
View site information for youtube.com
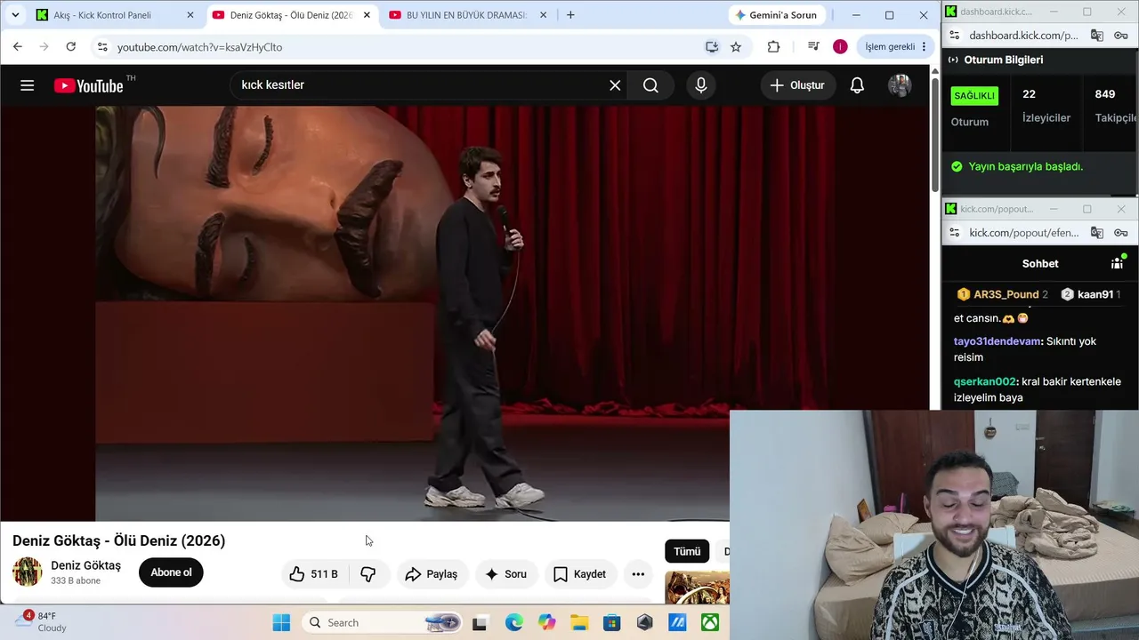click(x=102, y=47)
